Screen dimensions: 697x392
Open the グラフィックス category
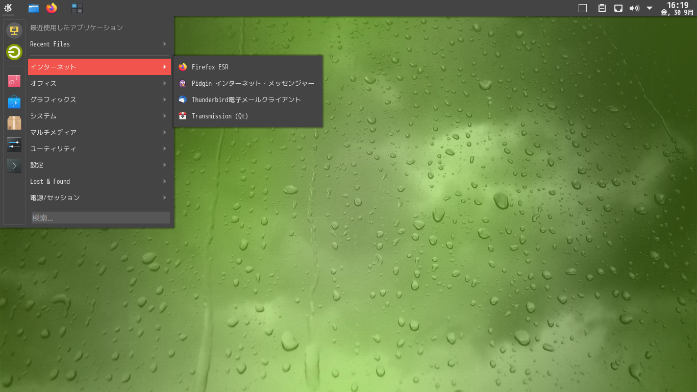point(99,100)
